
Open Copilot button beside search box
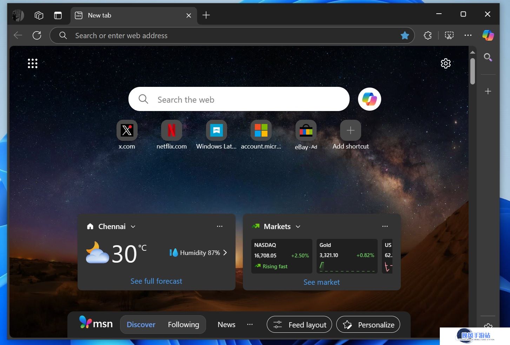(x=370, y=99)
